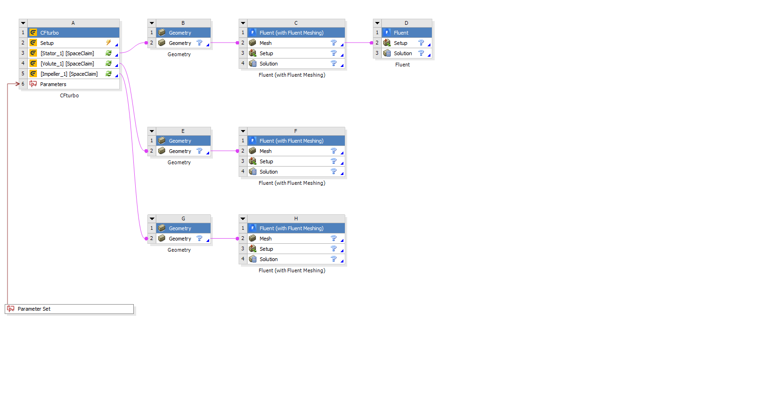Click the Solution icon in system D Fluent
Image resolution: width=779 pixels, height=408 pixels.
coord(387,53)
